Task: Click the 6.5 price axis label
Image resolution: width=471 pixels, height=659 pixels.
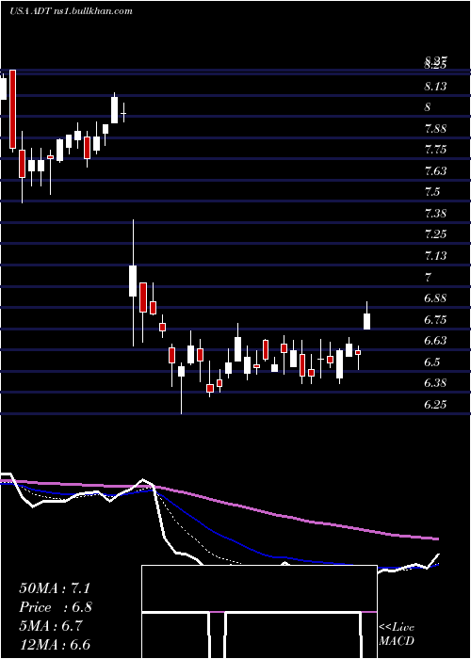Action: click(432, 362)
